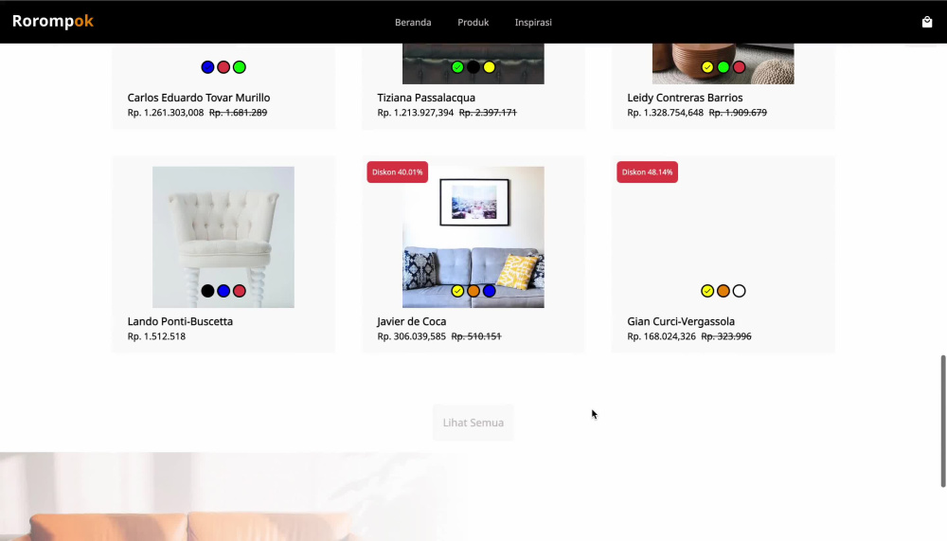Click the gray sofa product image
This screenshot has height=541, width=947.
(x=473, y=237)
